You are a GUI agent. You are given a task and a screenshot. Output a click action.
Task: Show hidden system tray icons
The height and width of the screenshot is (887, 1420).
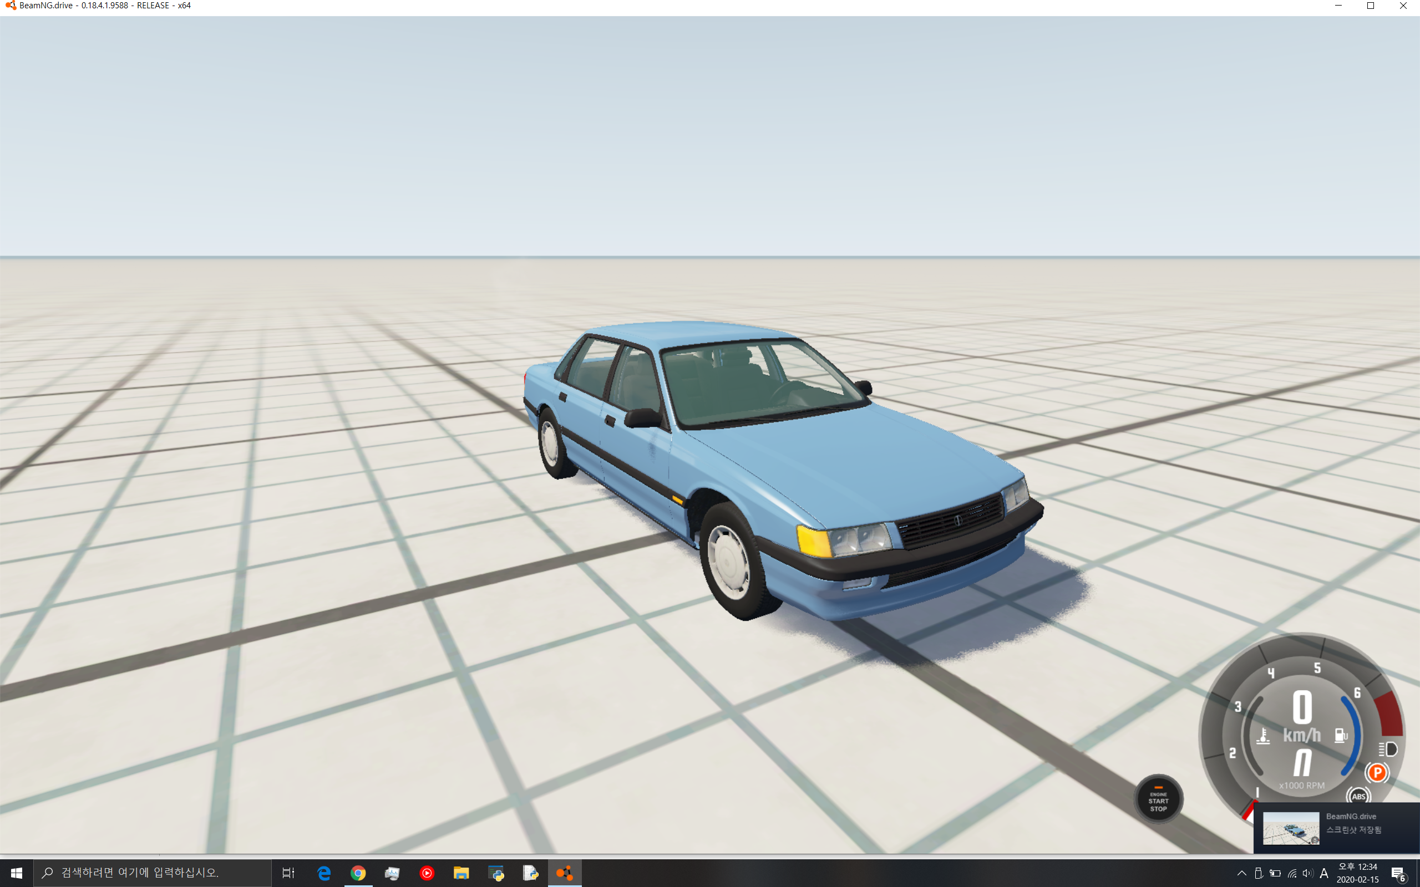(1241, 873)
